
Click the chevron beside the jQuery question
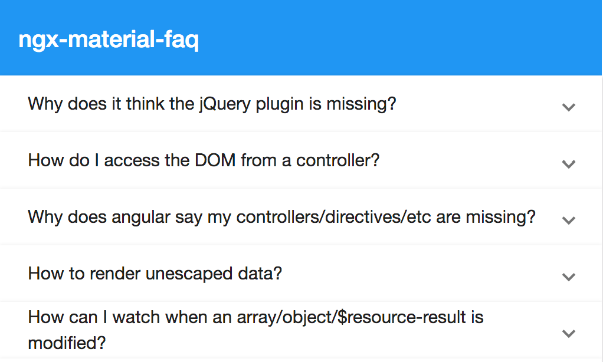tap(569, 107)
